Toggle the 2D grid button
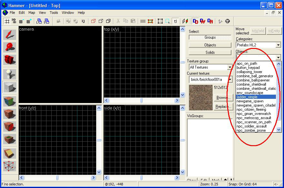Viewport: 284px width, 188px height. pos(7,21)
